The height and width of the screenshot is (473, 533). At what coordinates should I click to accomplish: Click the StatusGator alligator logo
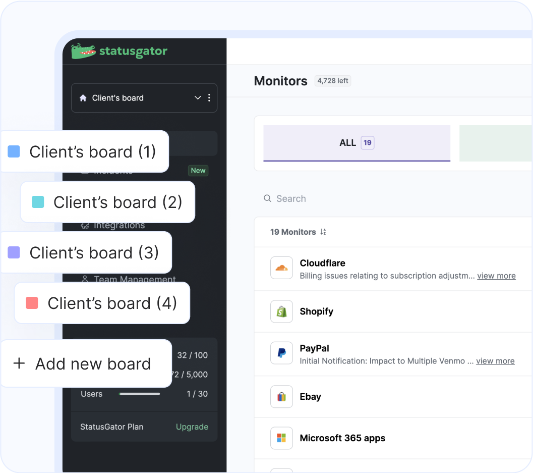(x=84, y=50)
